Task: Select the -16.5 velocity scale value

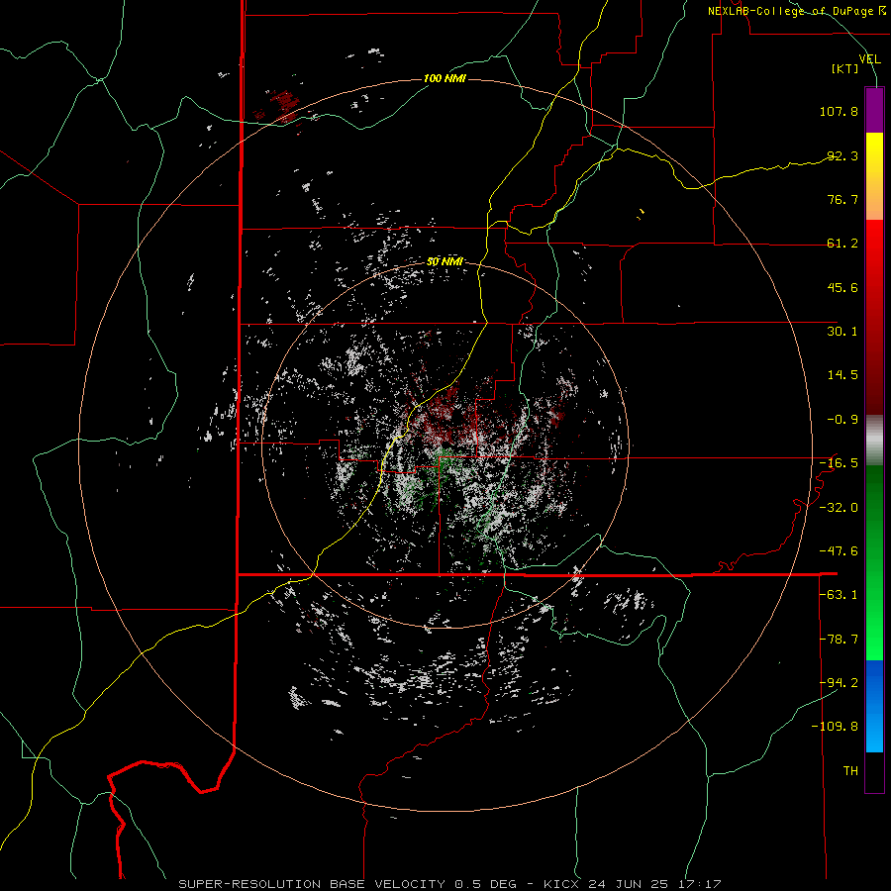Action: pos(839,463)
